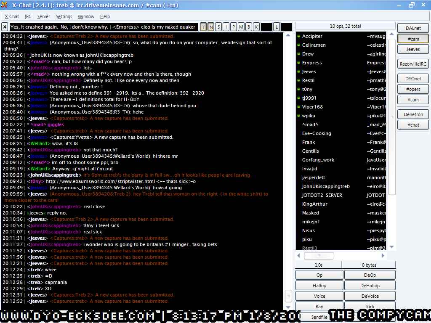Switch to the Denetron server tab

tap(413, 114)
